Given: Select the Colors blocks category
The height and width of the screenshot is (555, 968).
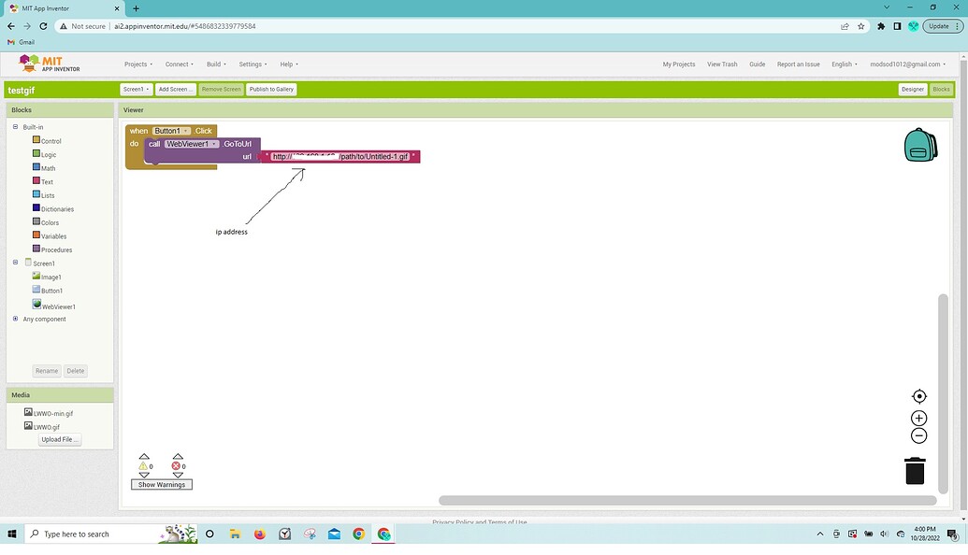Looking at the screenshot, I should [x=50, y=222].
